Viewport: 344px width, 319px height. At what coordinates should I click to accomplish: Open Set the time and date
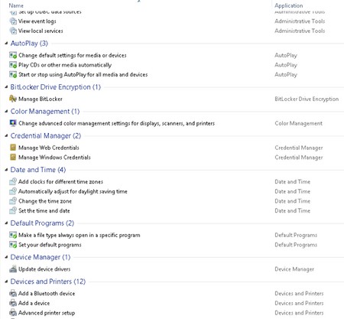point(44,210)
